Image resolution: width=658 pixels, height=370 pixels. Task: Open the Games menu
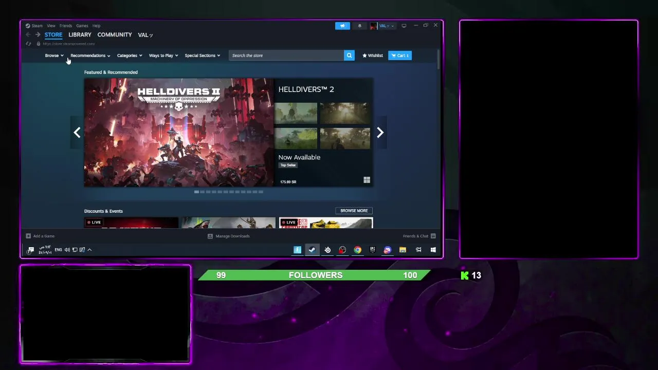click(x=82, y=26)
